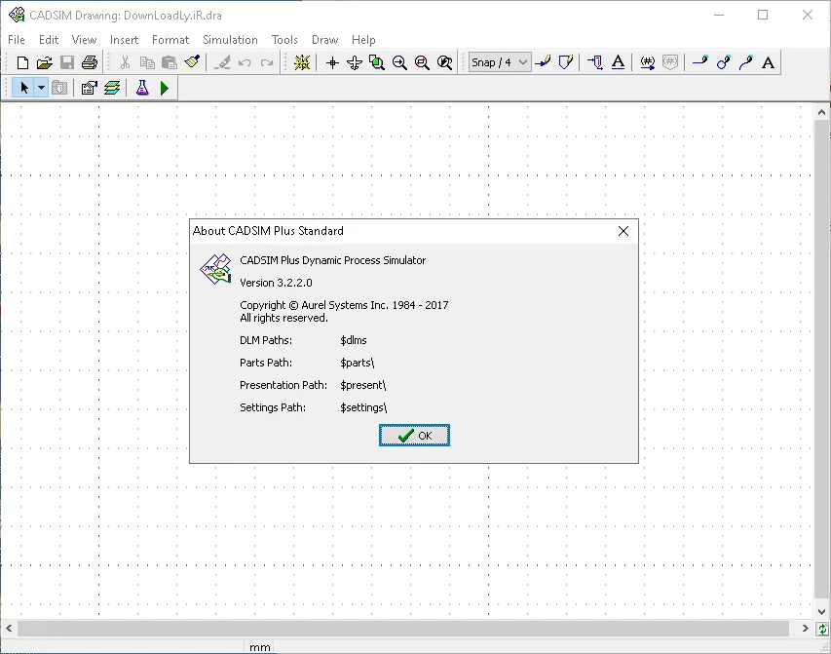Click the CADSIM app icon in title bar
831x654 pixels.
pyautogui.click(x=17, y=15)
